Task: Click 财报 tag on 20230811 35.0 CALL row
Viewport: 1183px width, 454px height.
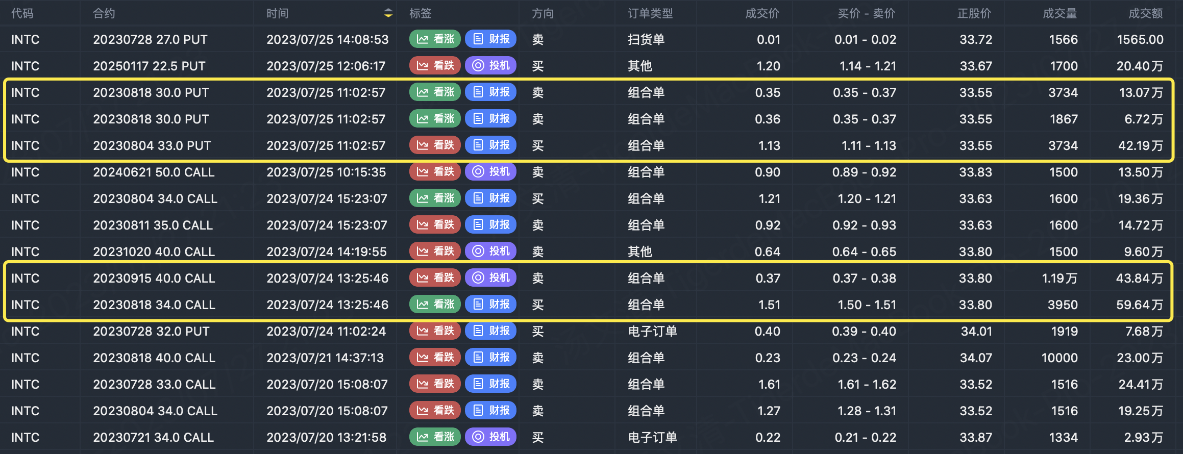Action: (491, 224)
